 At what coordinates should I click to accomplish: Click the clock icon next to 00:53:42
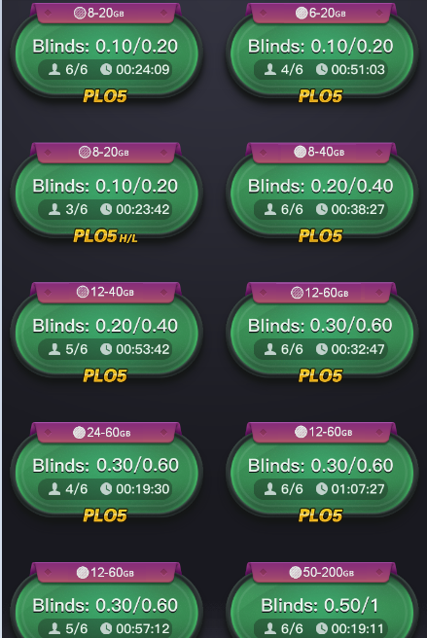(106, 349)
